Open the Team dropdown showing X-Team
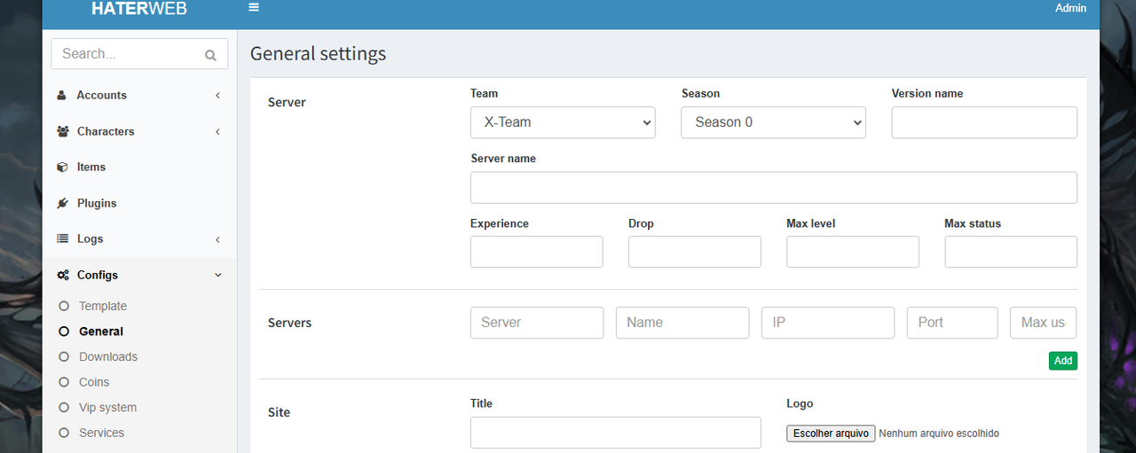Viewport: 1136px width, 453px height. coord(563,122)
